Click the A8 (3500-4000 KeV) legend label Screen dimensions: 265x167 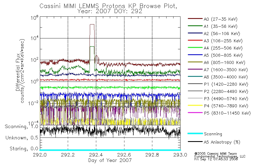pyautogui.click(x=226, y=77)
